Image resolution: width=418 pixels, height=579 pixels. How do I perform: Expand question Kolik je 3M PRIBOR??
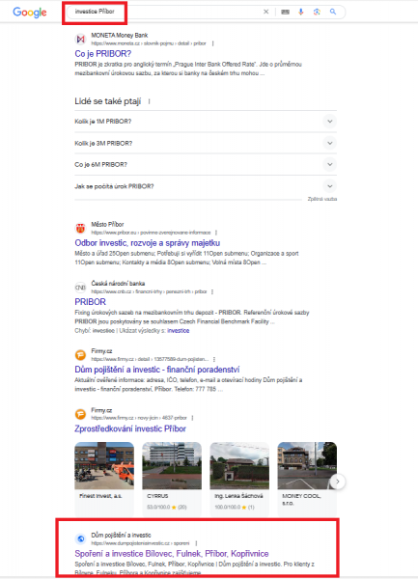coord(206,143)
